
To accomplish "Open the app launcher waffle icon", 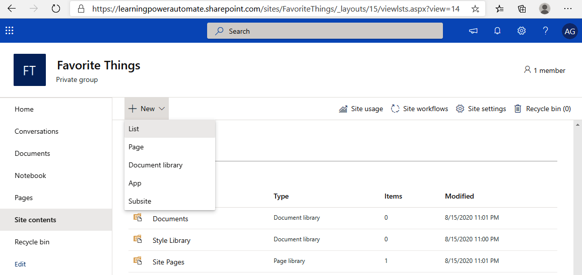I will [x=10, y=31].
